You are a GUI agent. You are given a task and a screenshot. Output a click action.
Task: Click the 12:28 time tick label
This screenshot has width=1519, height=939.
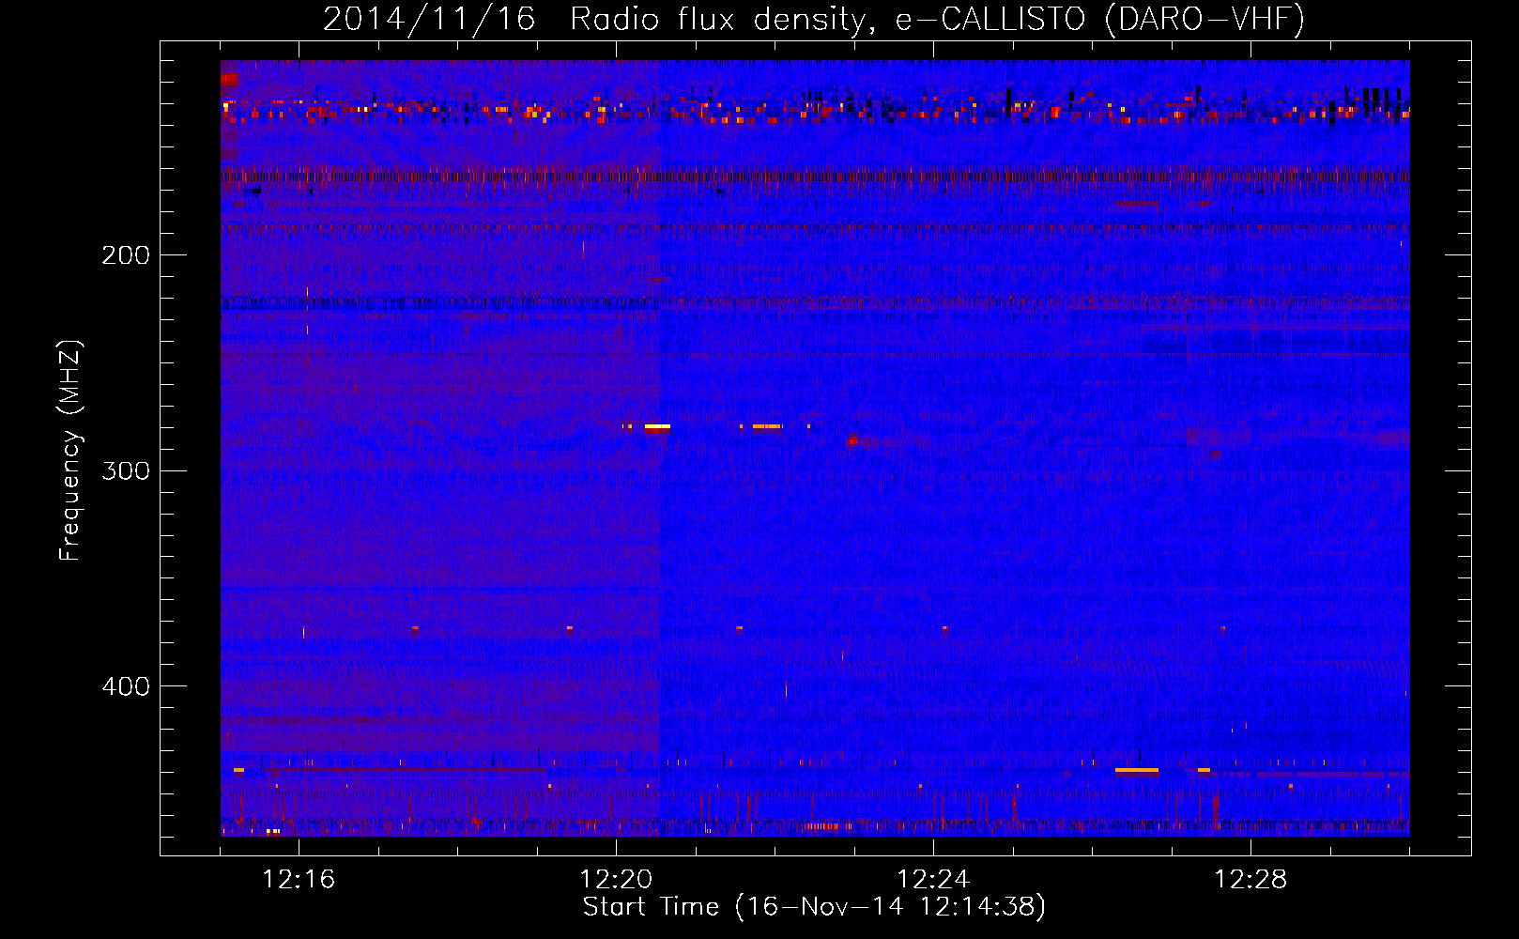(x=1250, y=880)
